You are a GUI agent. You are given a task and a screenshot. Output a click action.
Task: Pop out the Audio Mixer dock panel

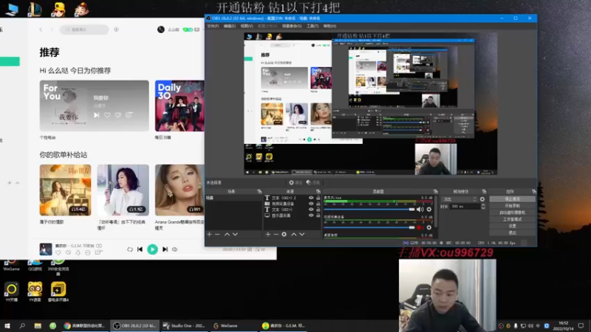(x=436, y=192)
